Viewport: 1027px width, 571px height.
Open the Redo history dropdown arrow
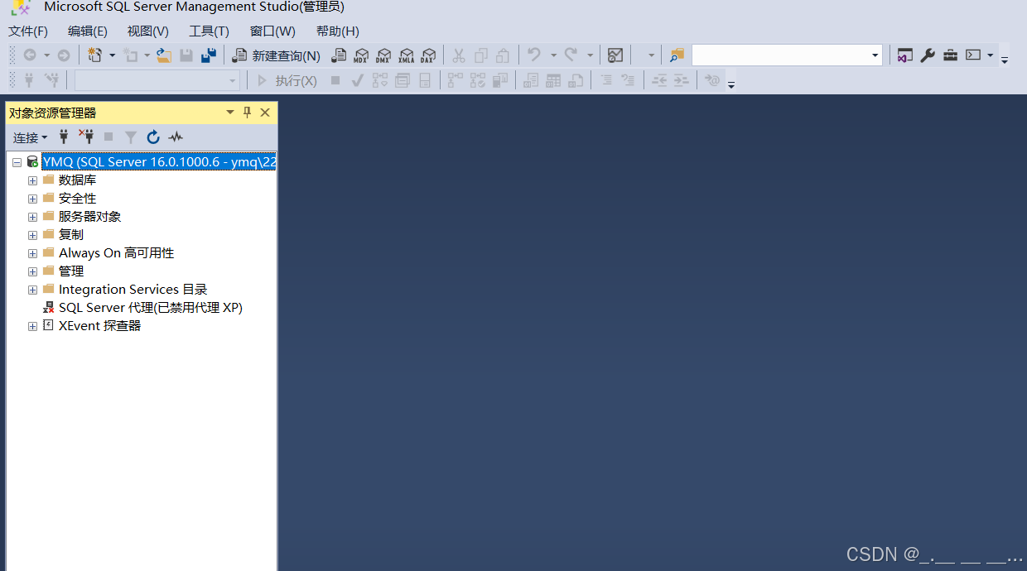[x=590, y=55]
